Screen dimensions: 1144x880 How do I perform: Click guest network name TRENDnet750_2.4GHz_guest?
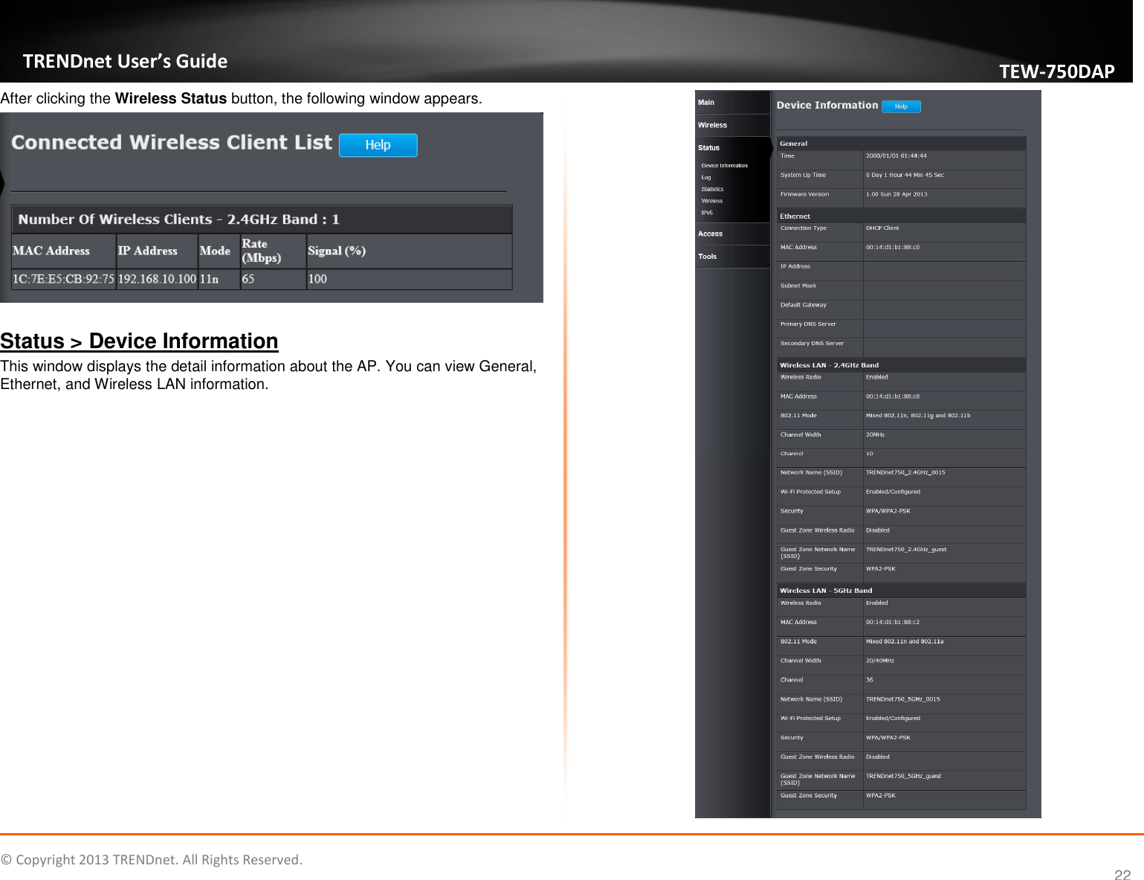[x=906, y=550]
